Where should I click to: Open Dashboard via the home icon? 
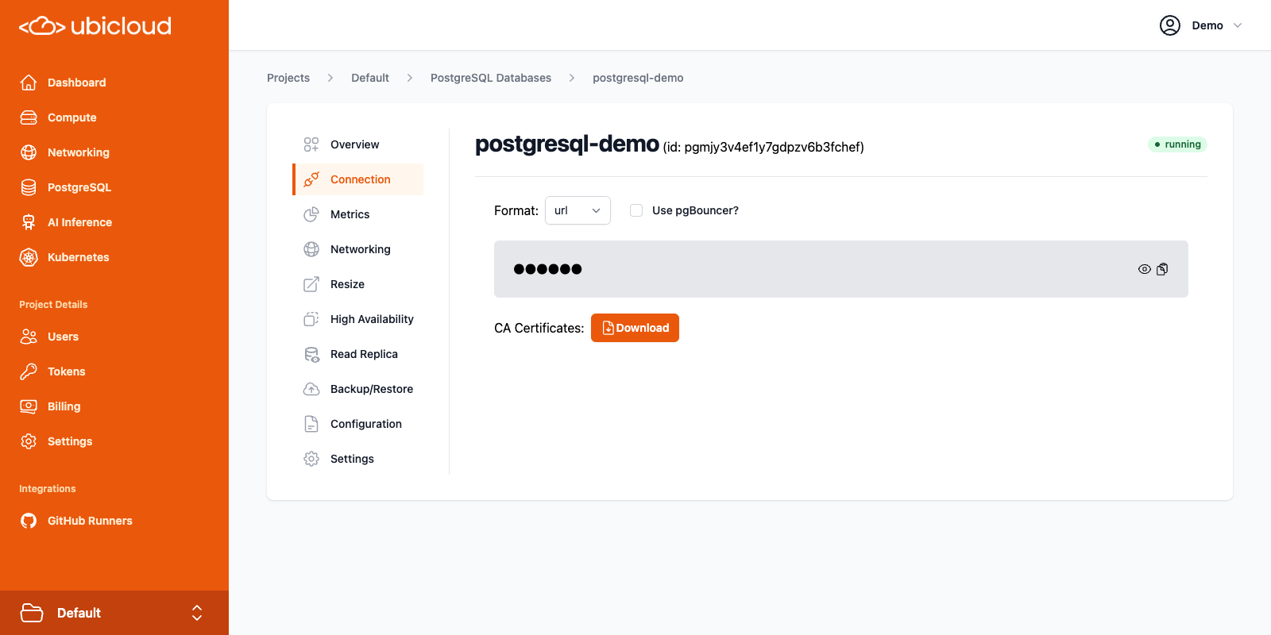(x=29, y=83)
